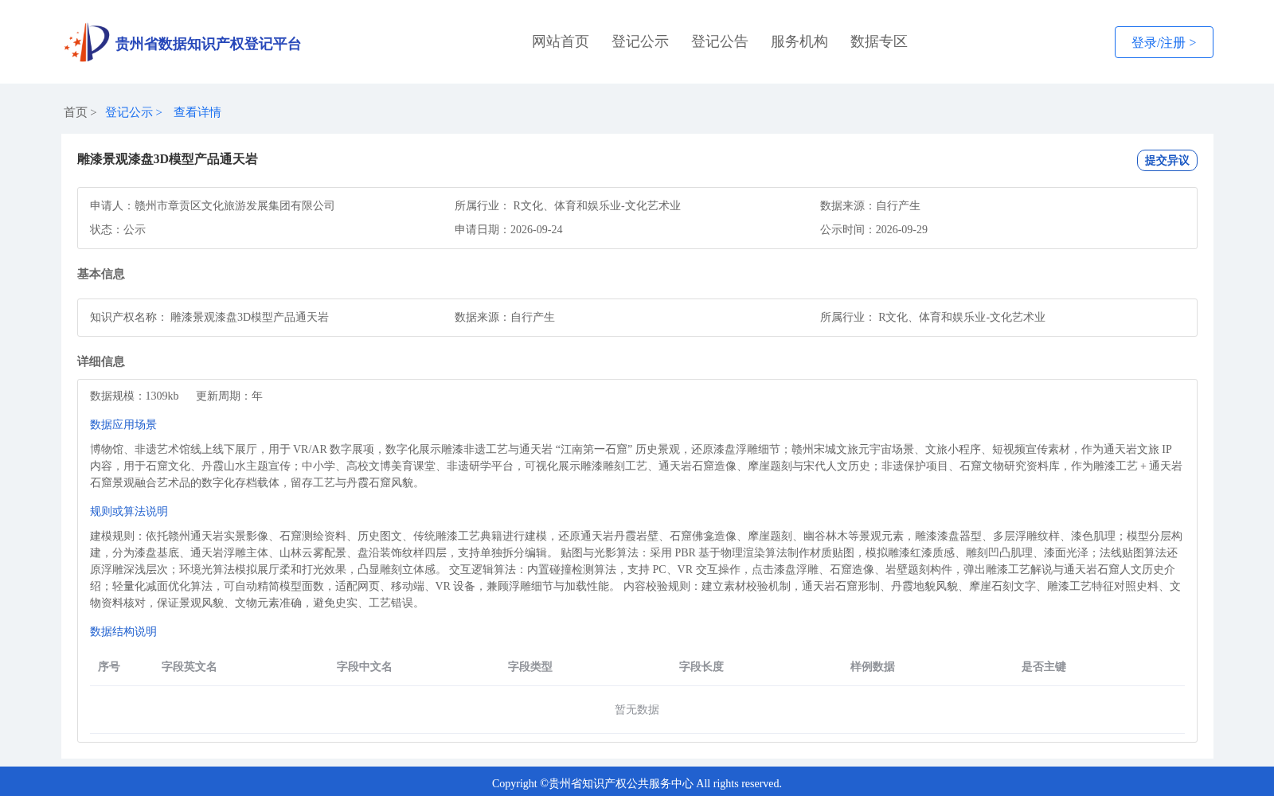The width and height of the screenshot is (1274, 796).
Task: Click the 登录/注册 button
Action: (1164, 42)
